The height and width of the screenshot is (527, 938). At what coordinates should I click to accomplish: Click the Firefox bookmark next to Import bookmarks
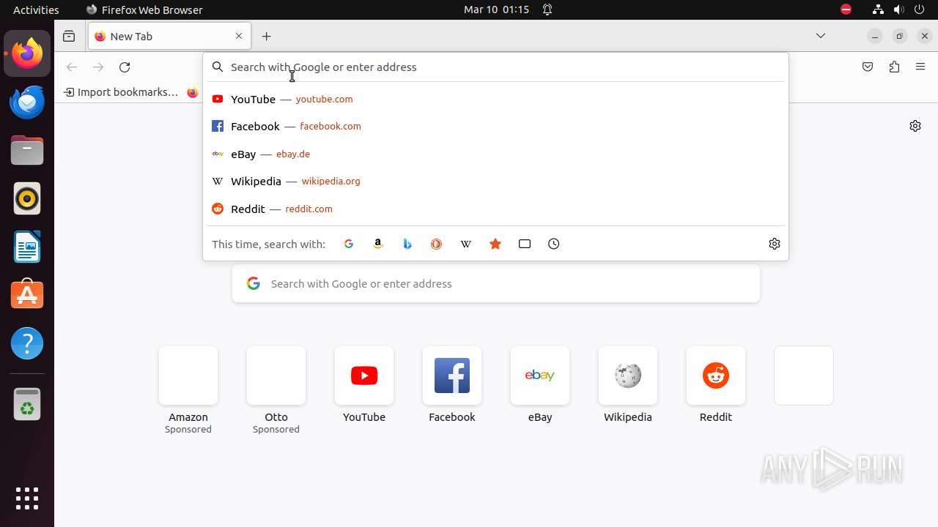point(193,92)
